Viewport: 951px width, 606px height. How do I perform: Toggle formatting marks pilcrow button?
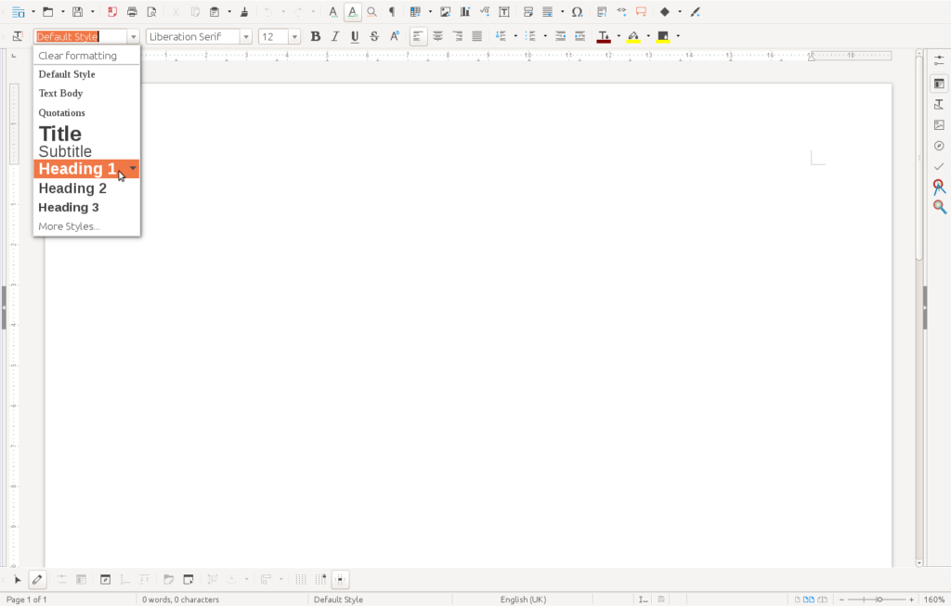391,12
